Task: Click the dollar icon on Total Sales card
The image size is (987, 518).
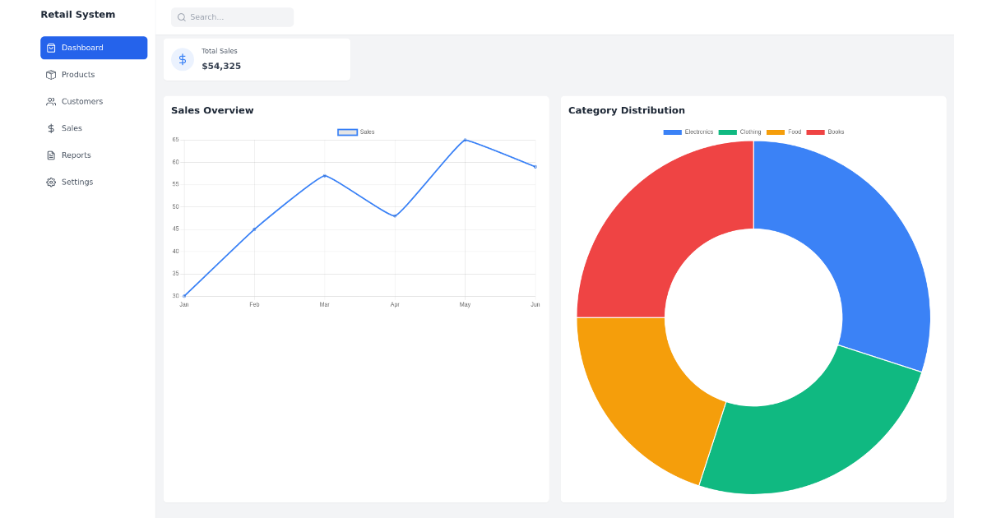Action: pyautogui.click(x=182, y=59)
